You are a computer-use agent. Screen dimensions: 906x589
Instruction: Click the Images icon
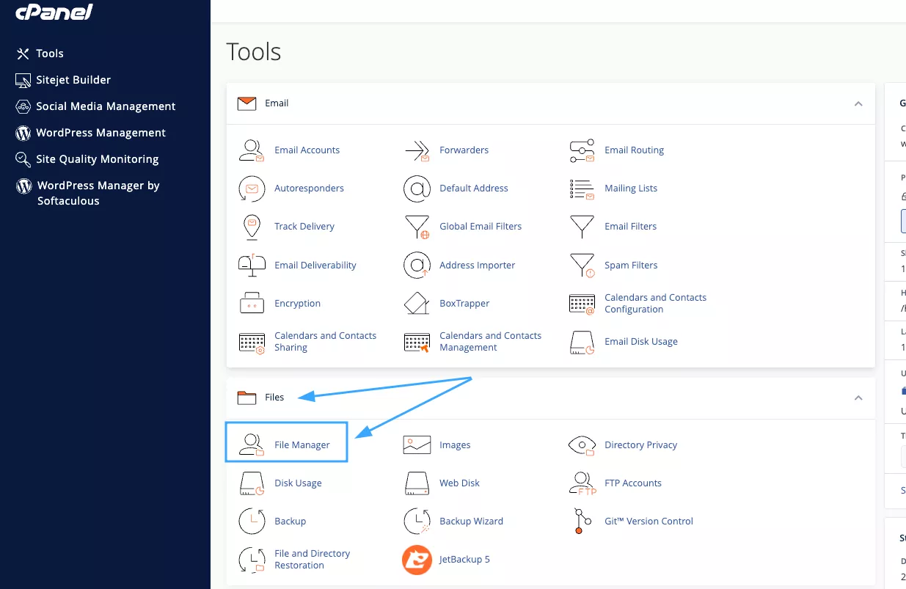pos(417,445)
